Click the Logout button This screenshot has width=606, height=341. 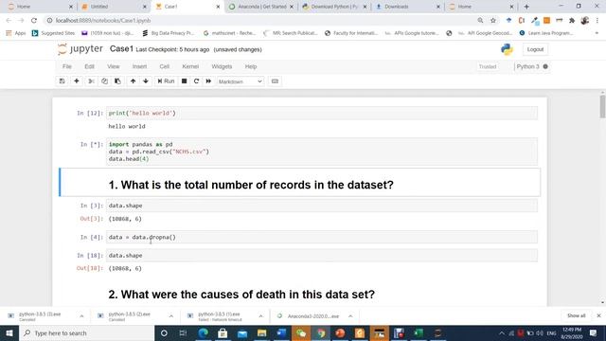coord(535,49)
